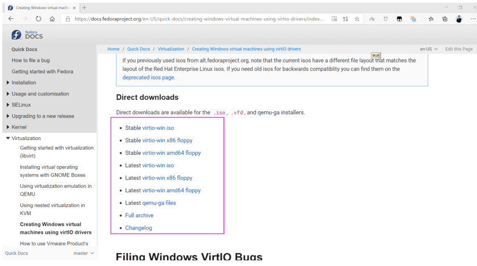Expand the Installation sidebar section

[x=8, y=82]
